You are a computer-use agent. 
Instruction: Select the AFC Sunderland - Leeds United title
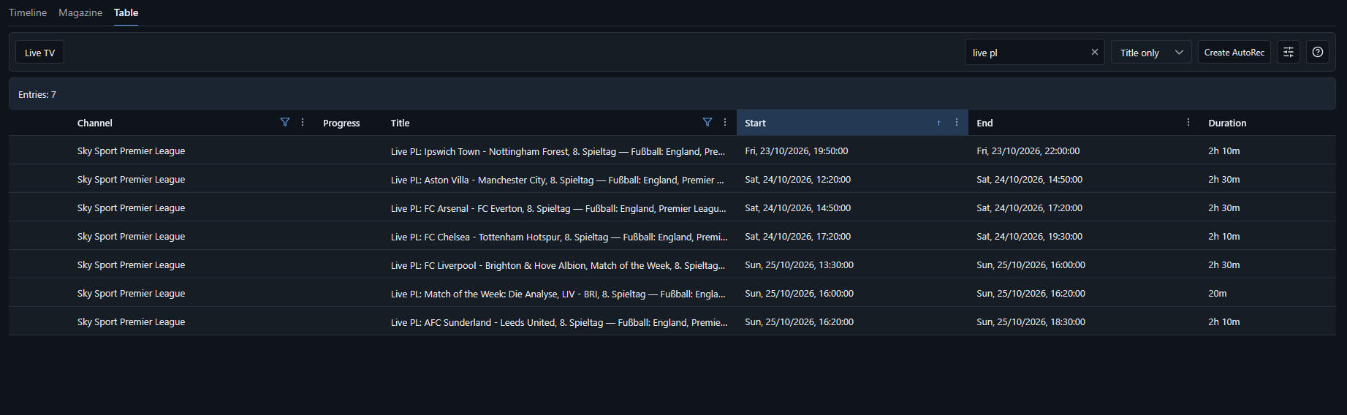tap(559, 322)
